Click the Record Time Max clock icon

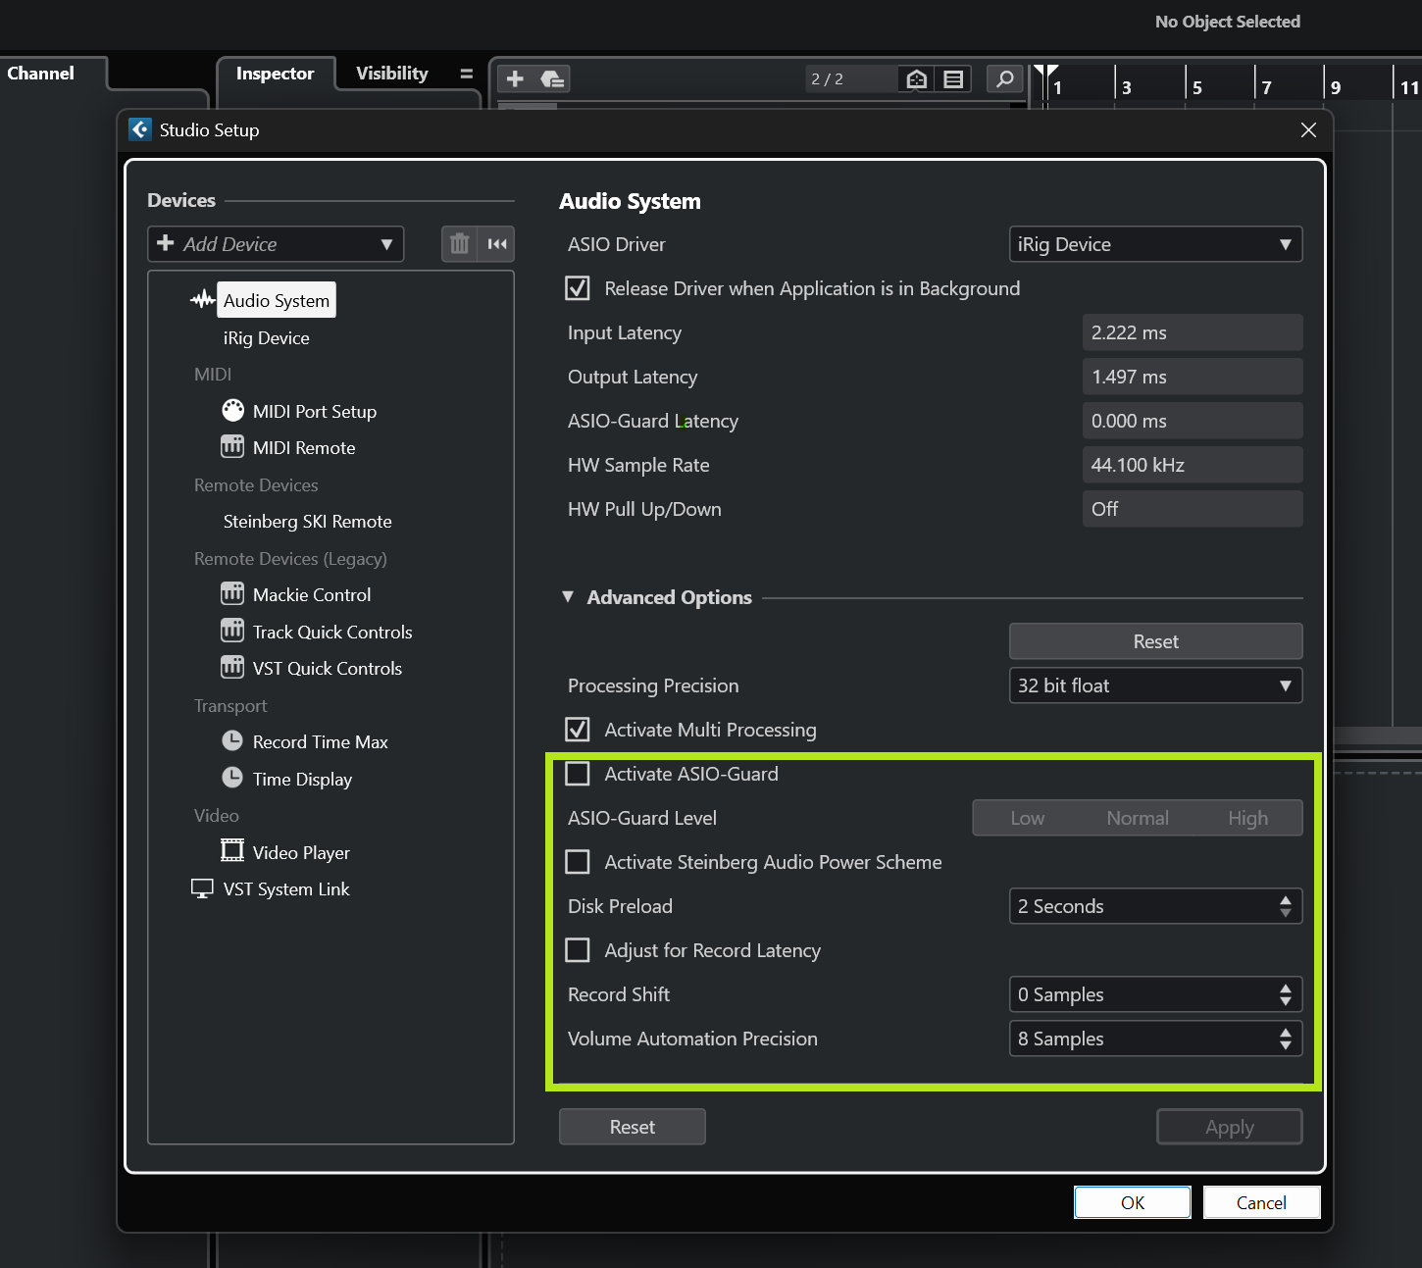232,741
